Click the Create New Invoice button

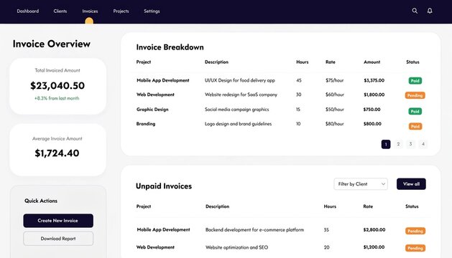tap(58, 221)
